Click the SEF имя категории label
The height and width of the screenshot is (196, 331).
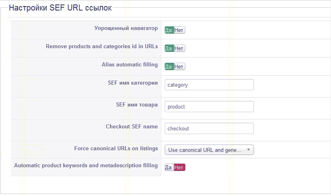[x=133, y=83]
